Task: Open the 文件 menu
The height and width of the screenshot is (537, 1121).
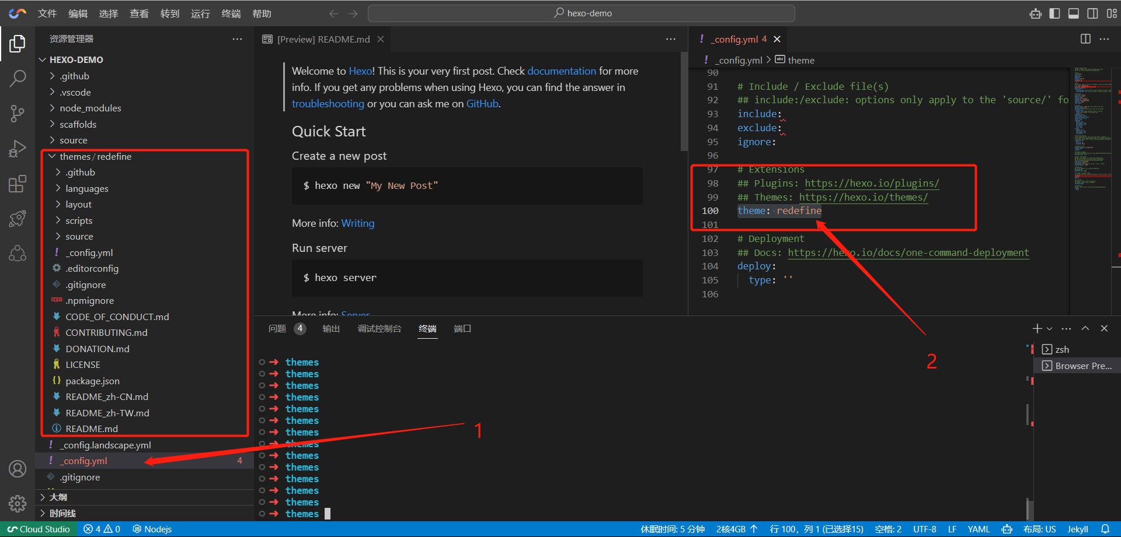Action: (x=47, y=13)
